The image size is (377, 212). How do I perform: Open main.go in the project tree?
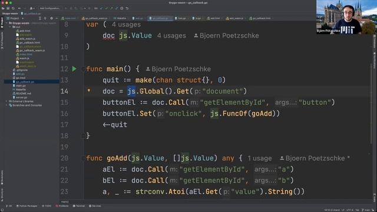21,85
